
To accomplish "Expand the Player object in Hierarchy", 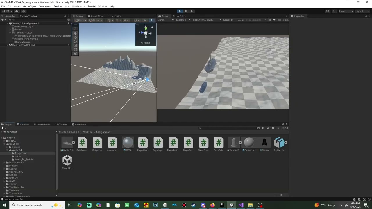I will [x=10, y=30].
